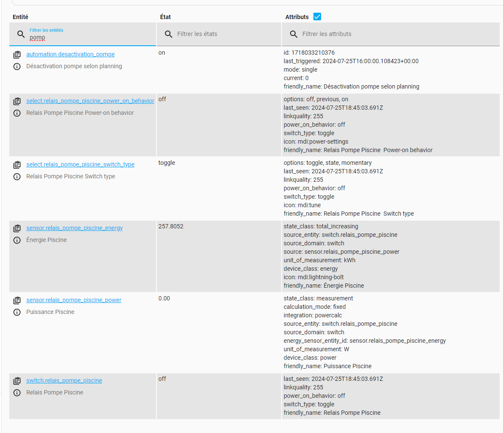
Task: Copy entity ID for sensor.relais_pompe_piscine_energy
Action: (17, 228)
